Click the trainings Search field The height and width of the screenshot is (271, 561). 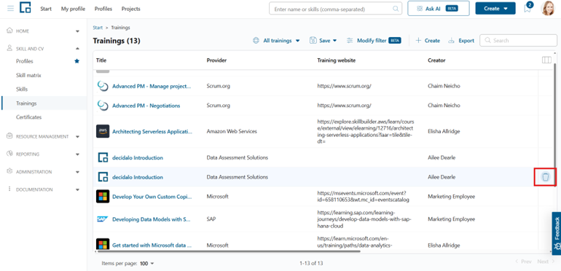point(519,40)
